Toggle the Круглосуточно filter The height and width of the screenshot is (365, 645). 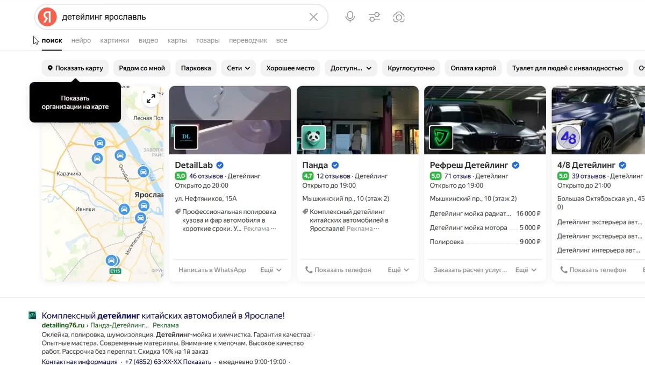pyautogui.click(x=411, y=68)
